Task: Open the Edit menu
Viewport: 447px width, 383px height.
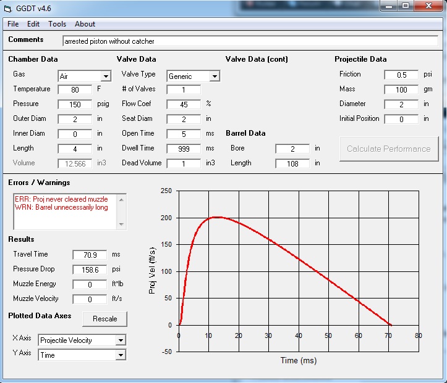Action: tap(33, 24)
